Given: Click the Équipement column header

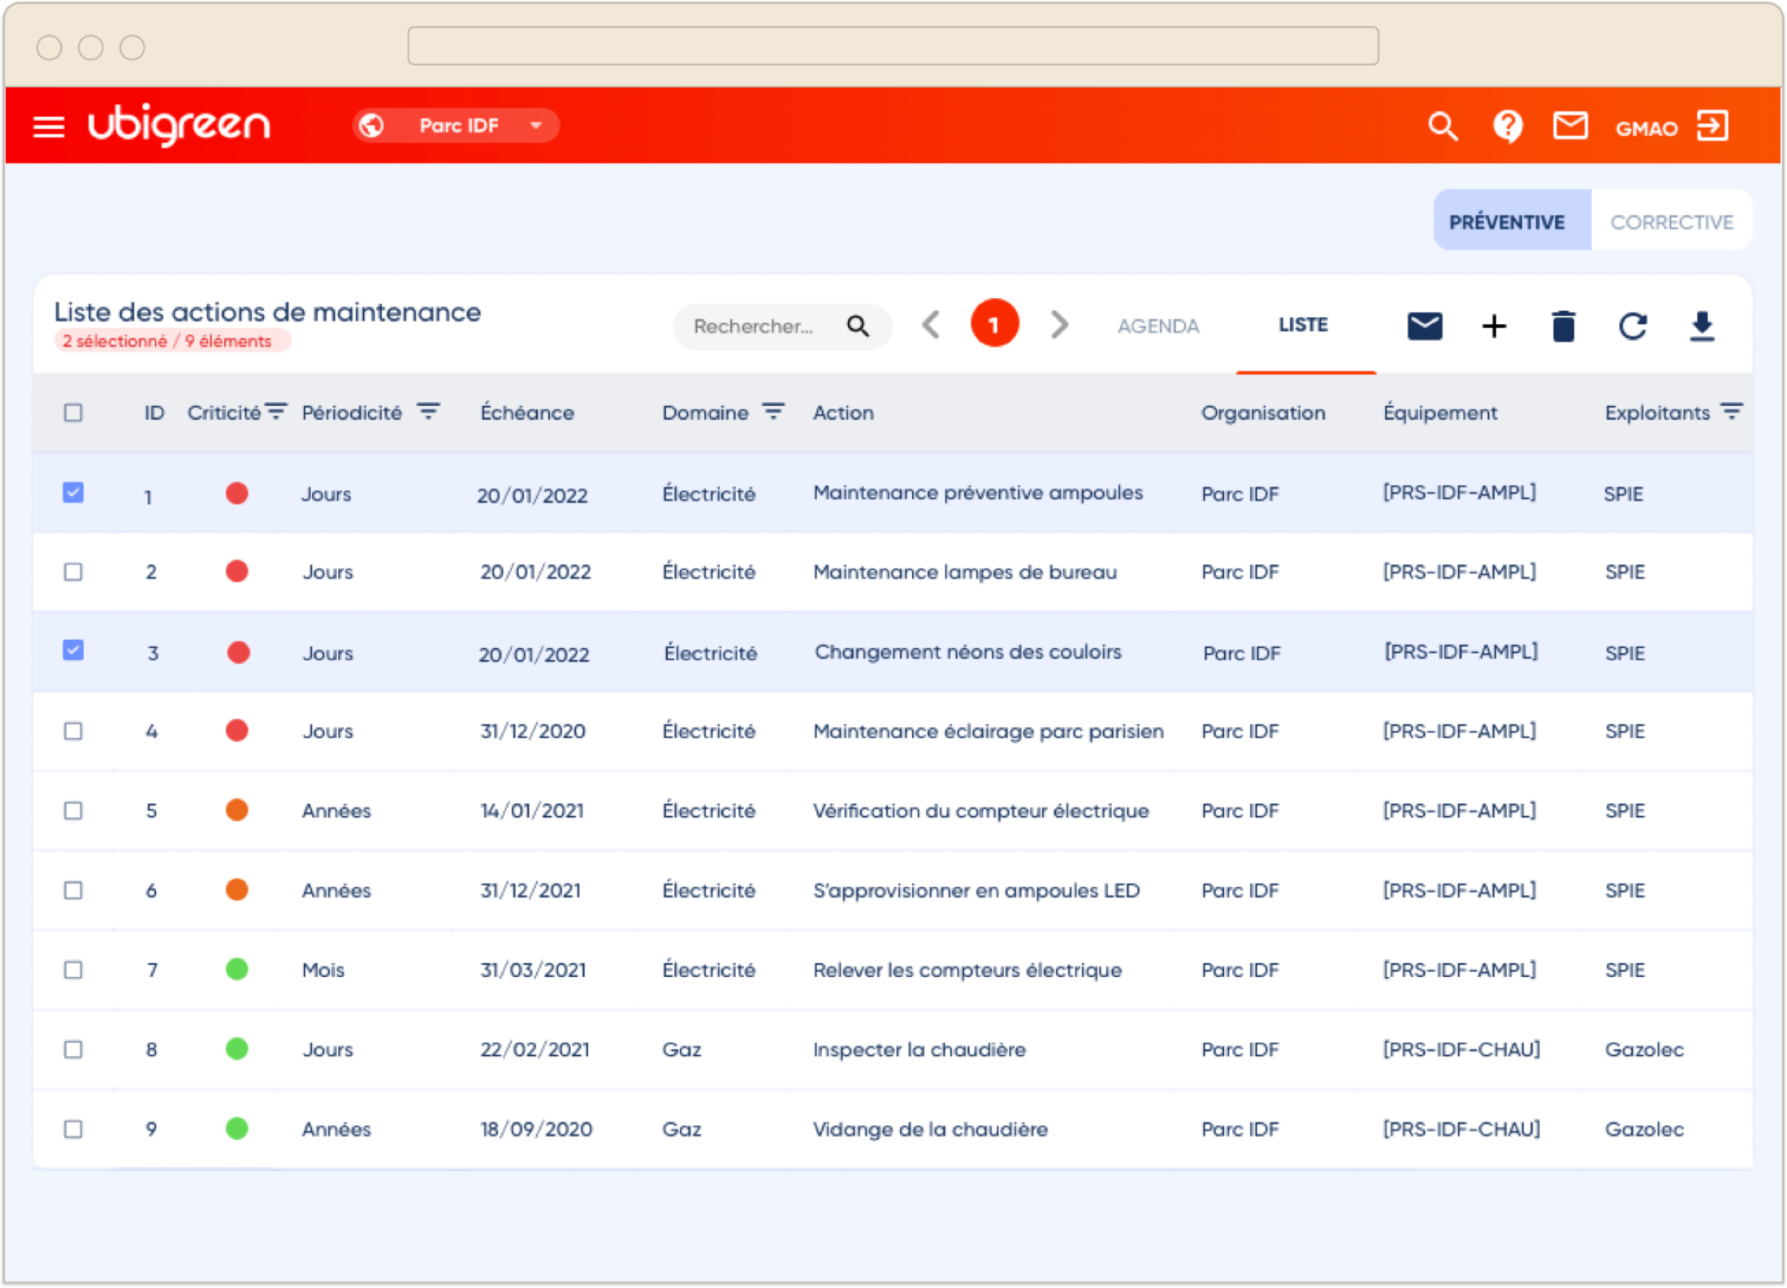Looking at the screenshot, I should coord(1439,413).
